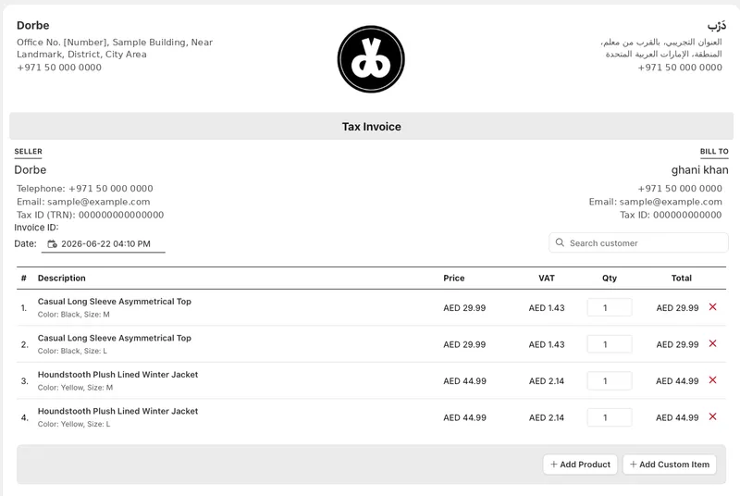Open the invoice date field 2026-06-22
Screen dimensions: 740x496
tap(103, 244)
